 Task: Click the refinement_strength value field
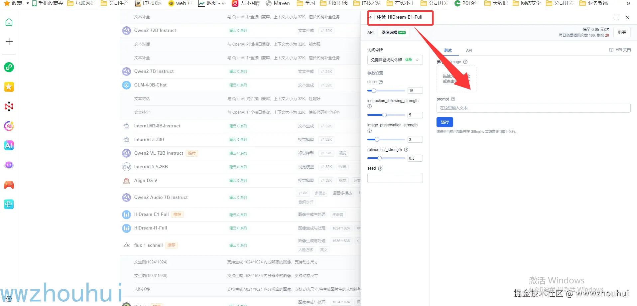[x=415, y=158]
